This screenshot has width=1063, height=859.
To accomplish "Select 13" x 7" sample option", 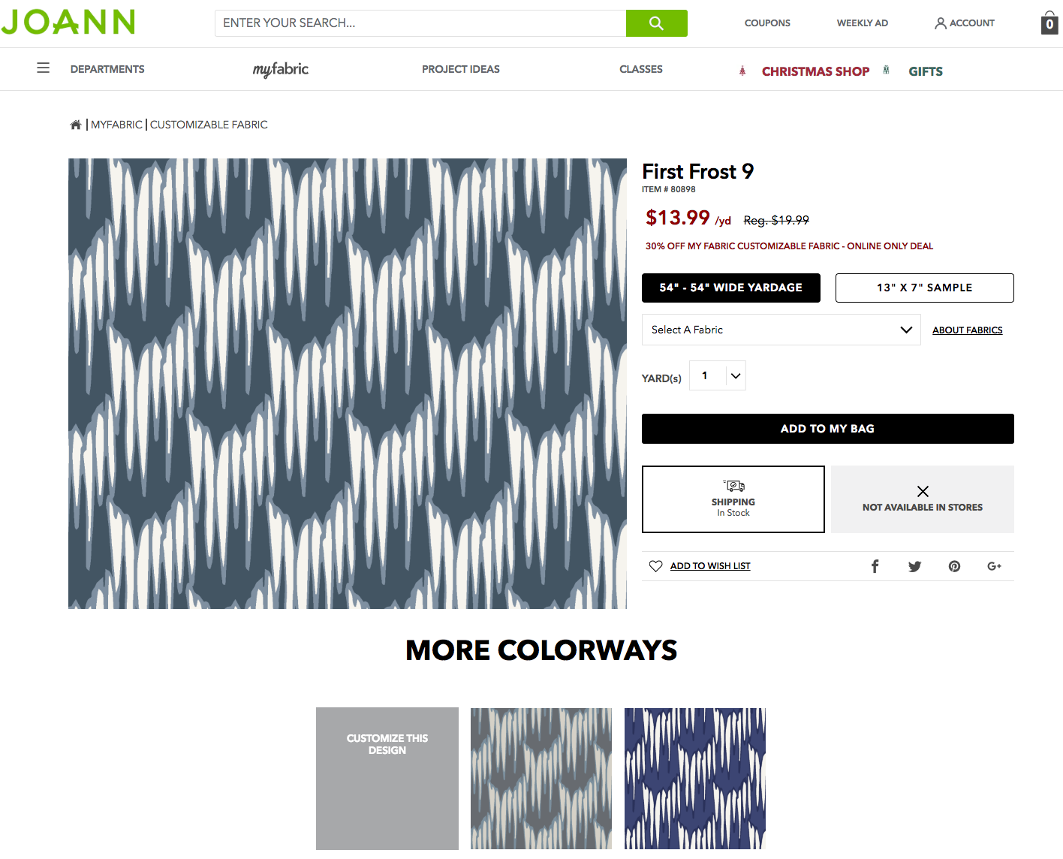I will (x=925, y=288).
